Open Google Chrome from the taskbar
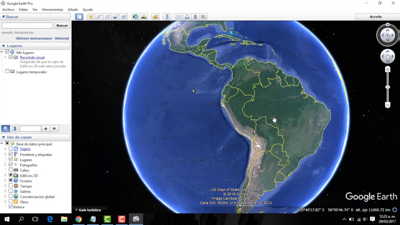 tap(78, 219)
